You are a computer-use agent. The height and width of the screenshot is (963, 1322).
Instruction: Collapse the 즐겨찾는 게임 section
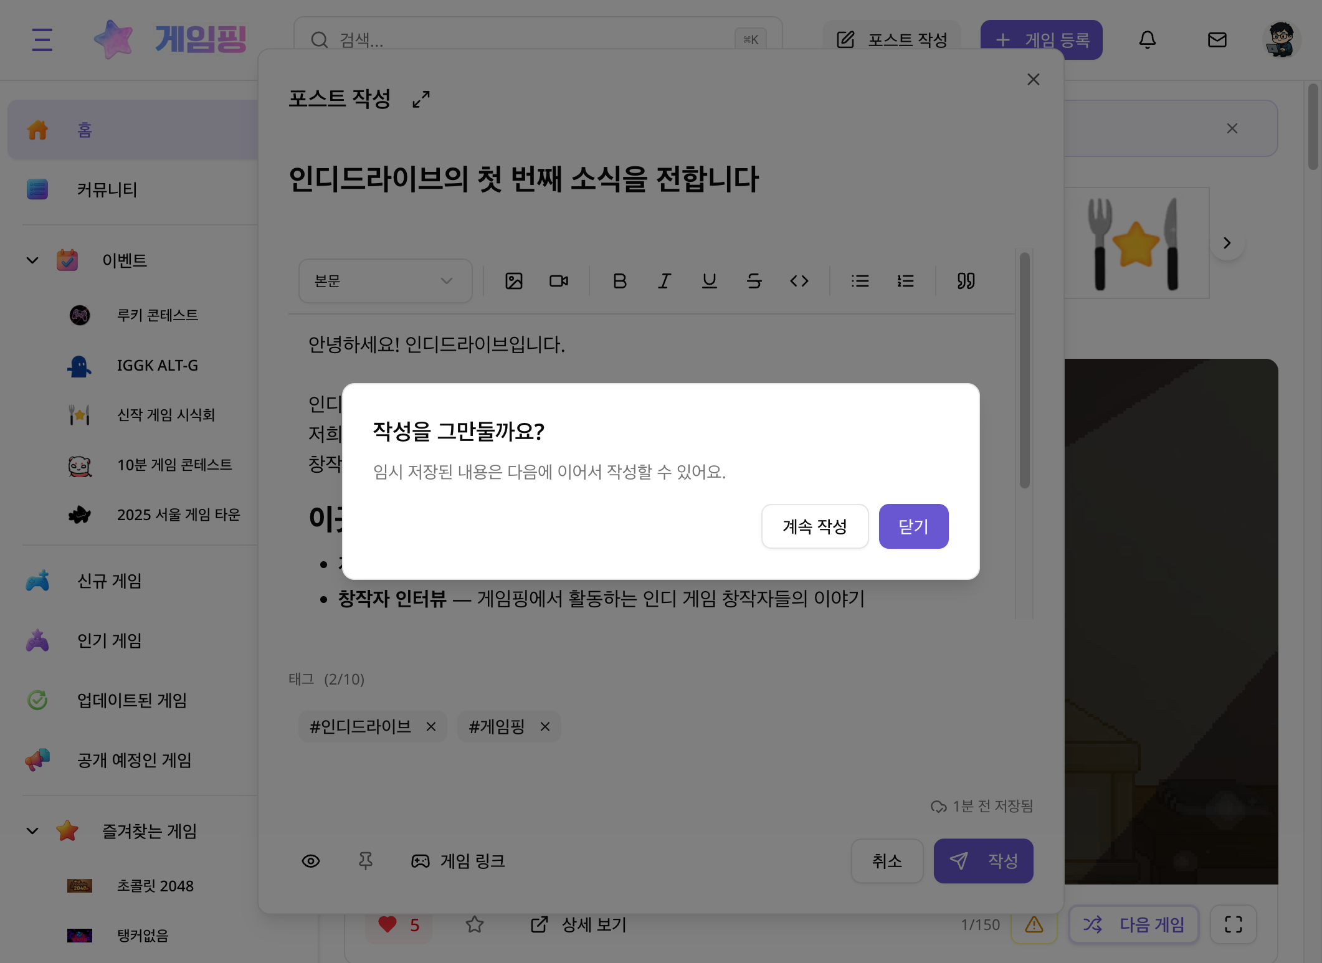click(x=32, y=831)
